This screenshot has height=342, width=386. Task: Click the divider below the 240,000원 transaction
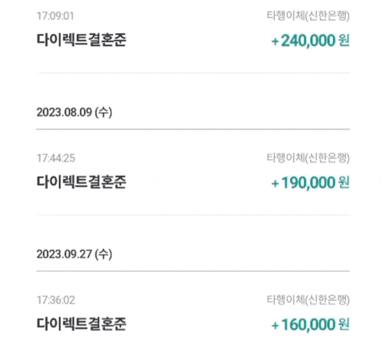[x=193, y=73]
